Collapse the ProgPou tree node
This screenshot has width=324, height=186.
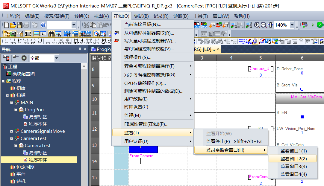(x=16, y=110)
